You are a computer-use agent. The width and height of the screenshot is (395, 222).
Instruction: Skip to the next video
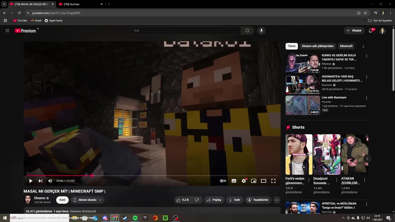tap(40, 181)
